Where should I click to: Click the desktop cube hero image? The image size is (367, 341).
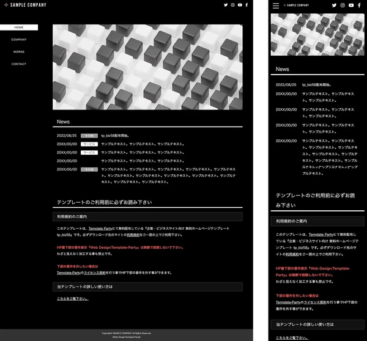tap(147, 67)
